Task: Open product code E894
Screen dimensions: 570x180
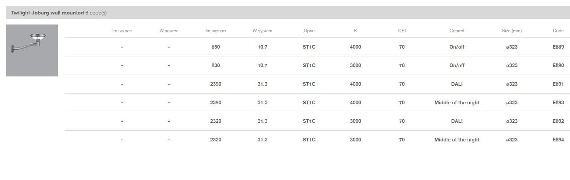Action: [x=558, y=140]
